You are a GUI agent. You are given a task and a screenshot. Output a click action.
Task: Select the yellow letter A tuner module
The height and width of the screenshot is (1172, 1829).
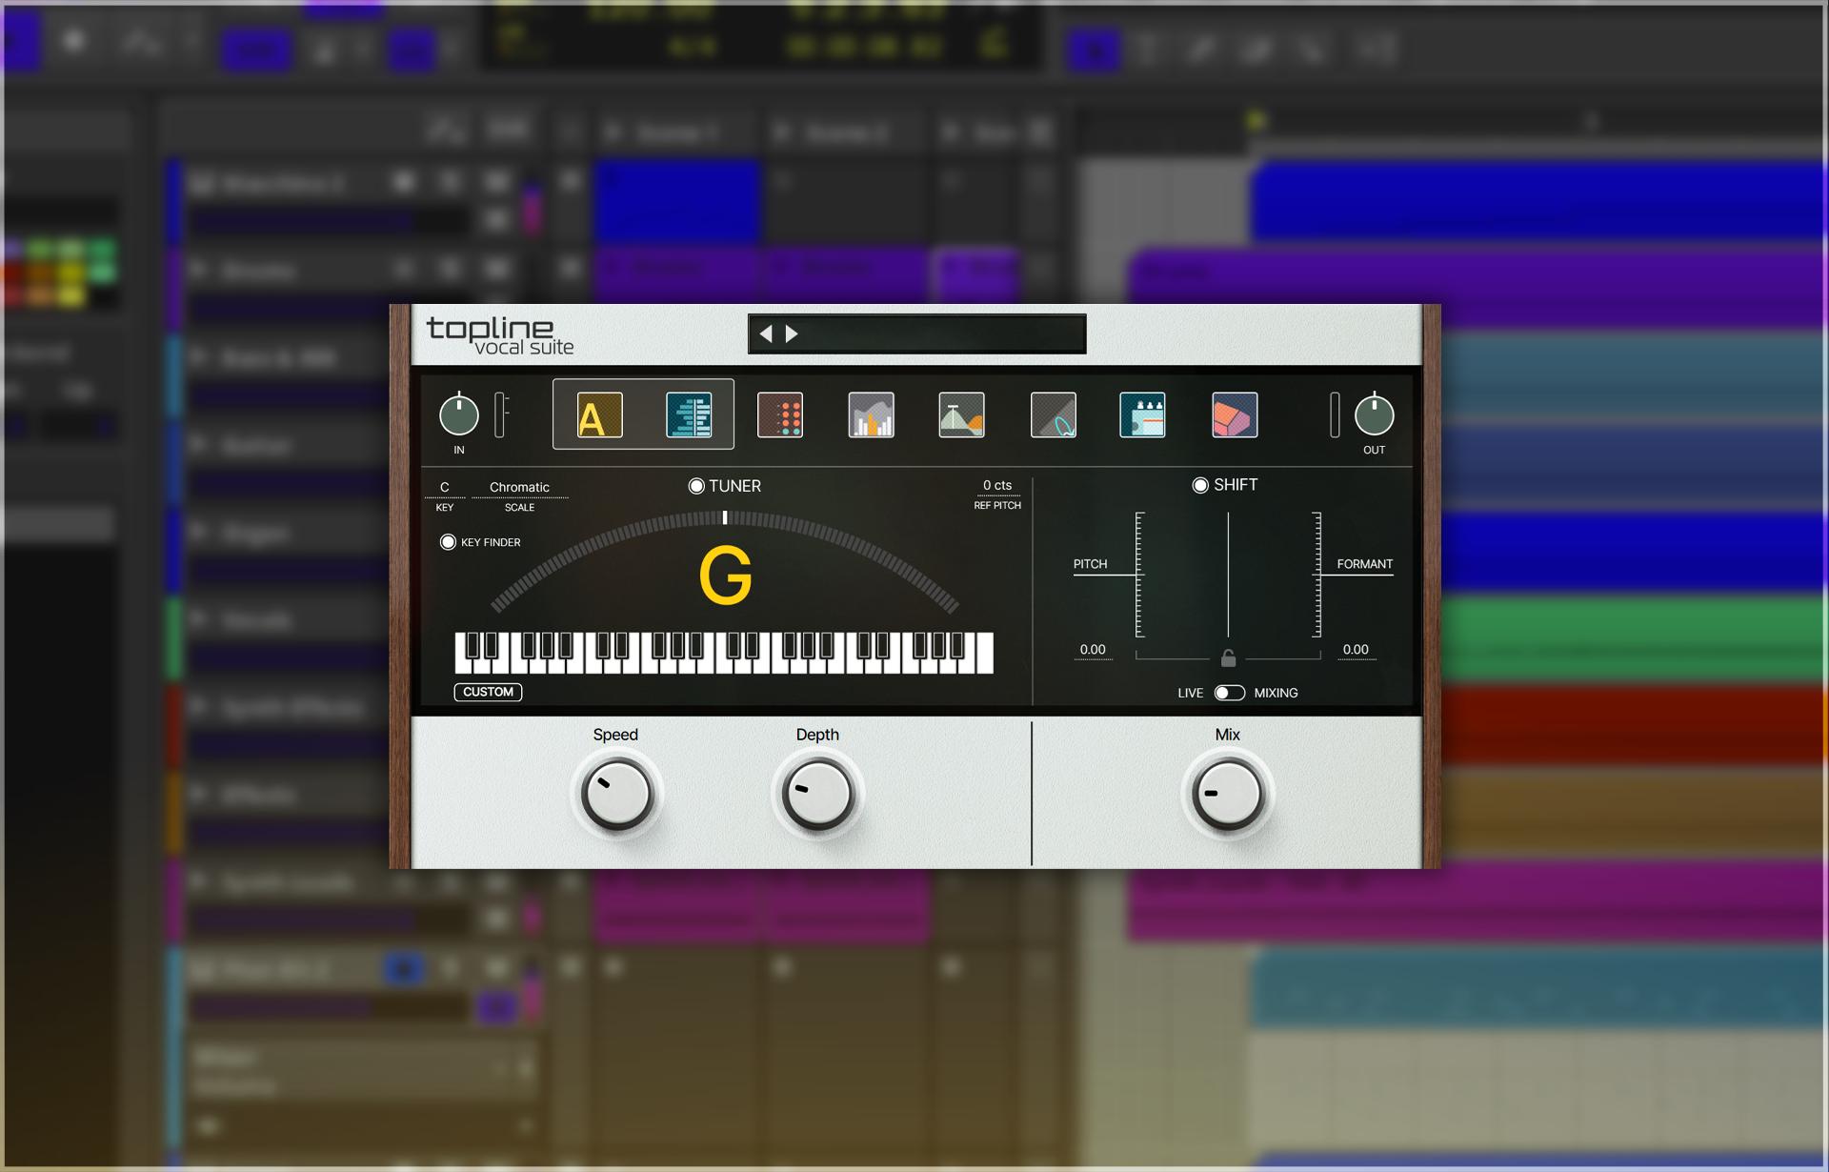(600, 415)
